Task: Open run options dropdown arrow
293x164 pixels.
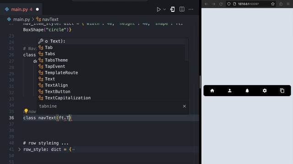Action: click(x=165, y=9)
